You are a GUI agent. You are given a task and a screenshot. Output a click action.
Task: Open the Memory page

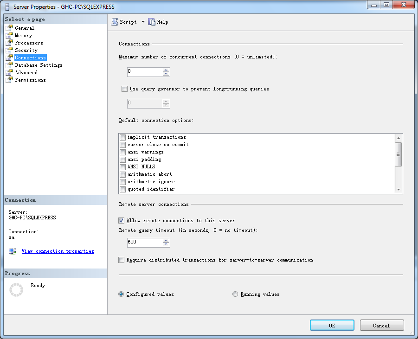(x=24, y=35)
